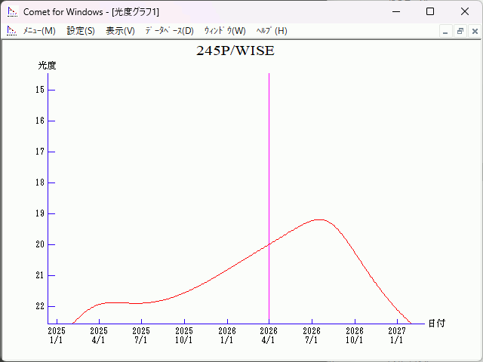Minimize the Comet for Windows application
This screenshot has height=362, width=483.
pos(395,12)
